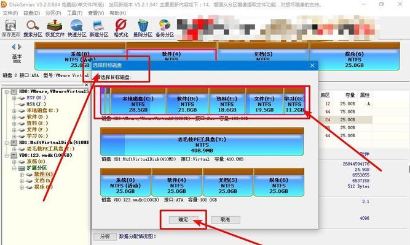Image resolution: width=410 pixels, height=245 pixels.
Task: Expand the 资料 (E:) tree node
Action: point(14,124)
